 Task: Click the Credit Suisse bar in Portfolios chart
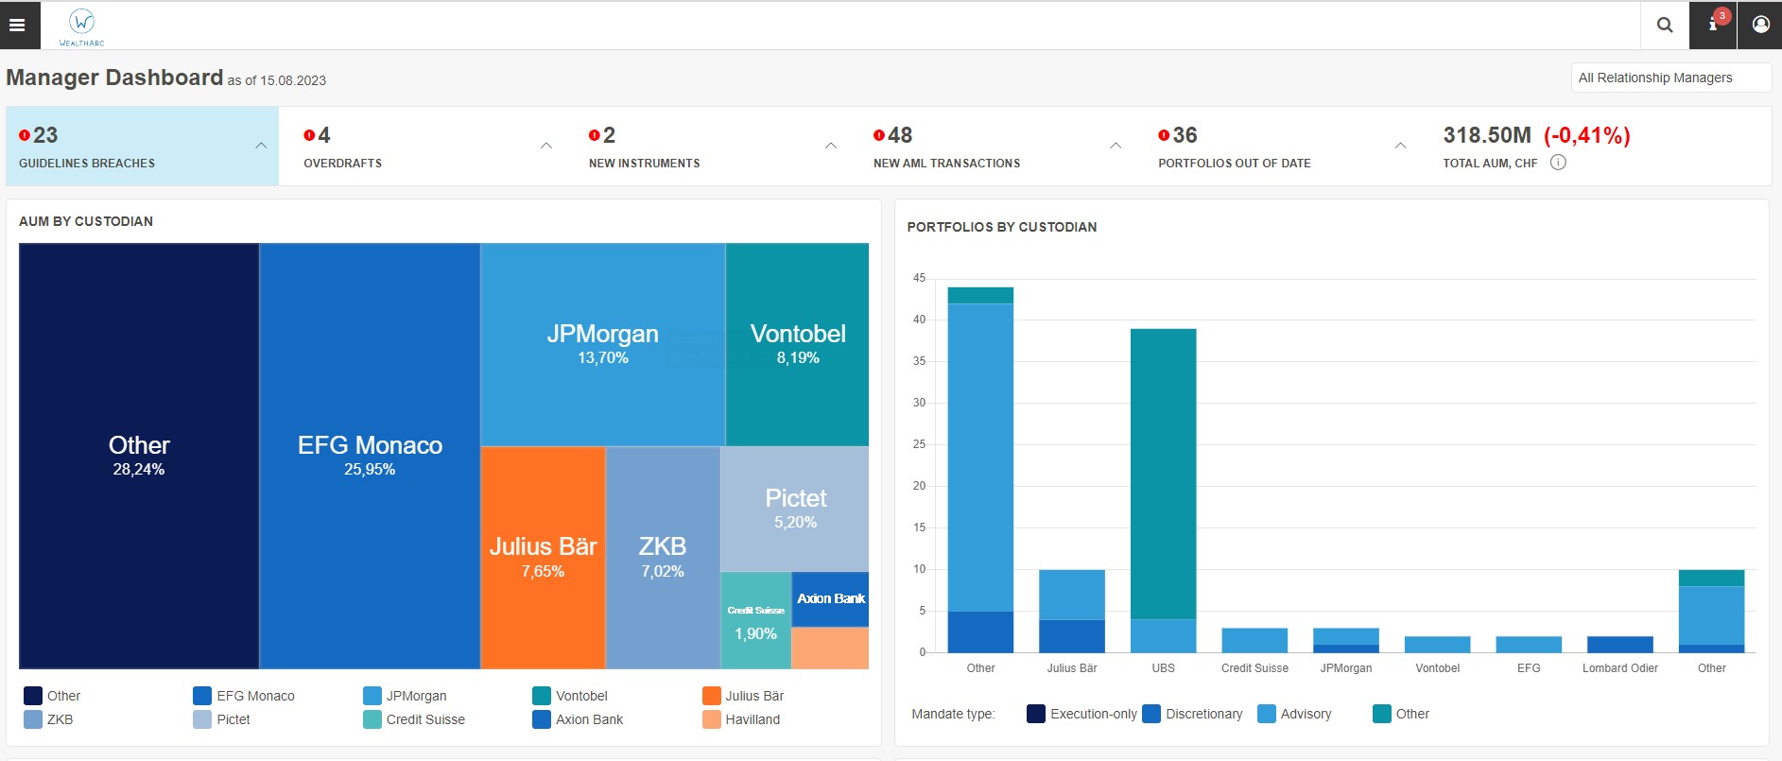[x=1254, y=640]
